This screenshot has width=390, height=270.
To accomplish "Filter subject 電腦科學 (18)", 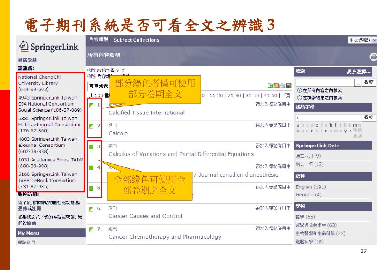I will point(310,242).
